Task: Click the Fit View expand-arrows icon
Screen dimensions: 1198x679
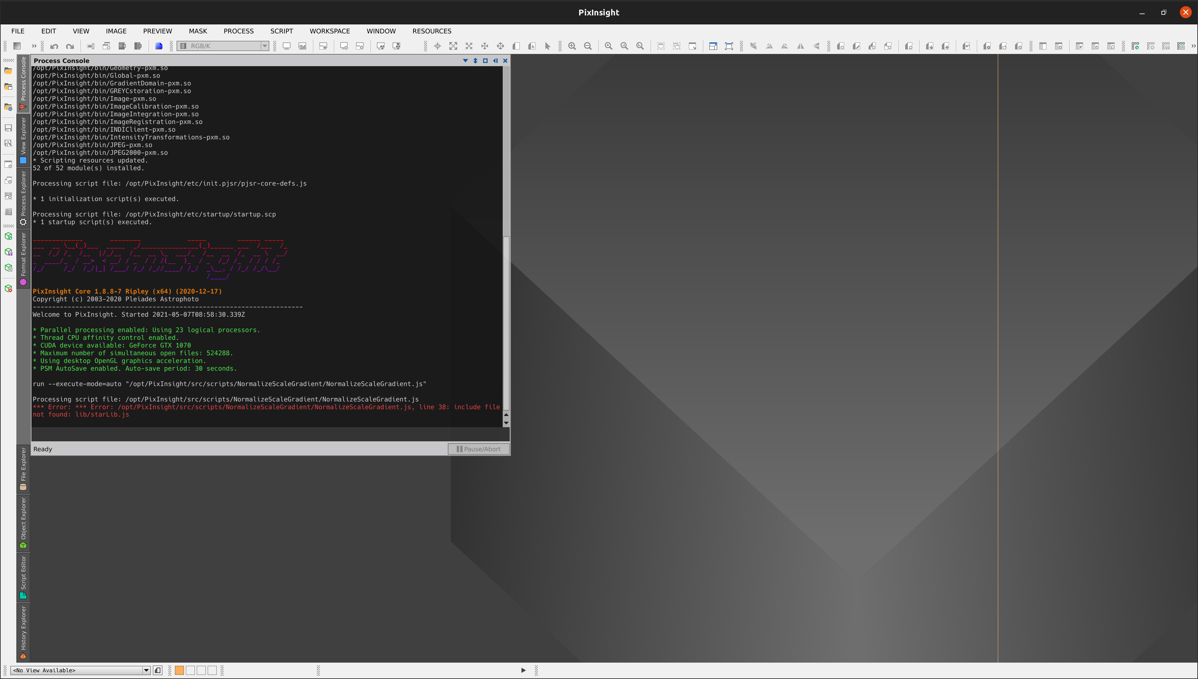Action: pos(453,46)
